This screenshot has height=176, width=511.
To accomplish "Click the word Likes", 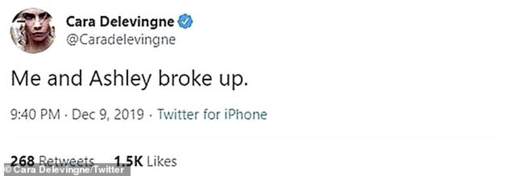I will pyautogui.click(x=162, y=162).
